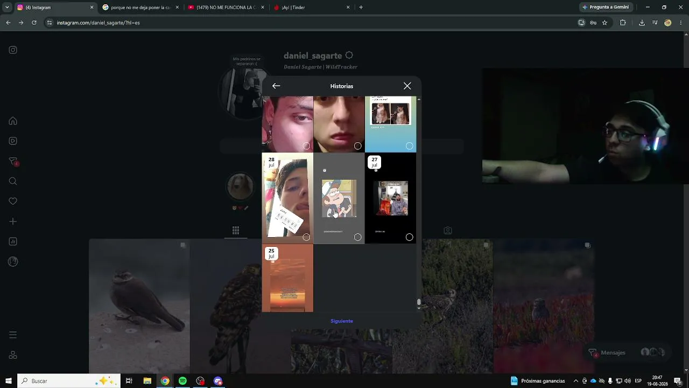Viewport: 689px width, 388px height.
Task: Open the Instagram logo home link
Action: [13, 50]
